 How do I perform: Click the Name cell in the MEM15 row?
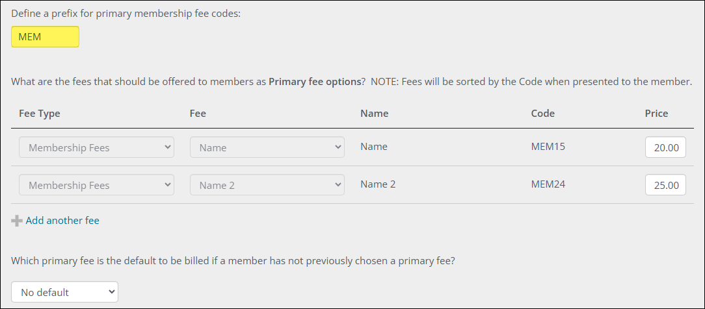[x=373, y=147]
